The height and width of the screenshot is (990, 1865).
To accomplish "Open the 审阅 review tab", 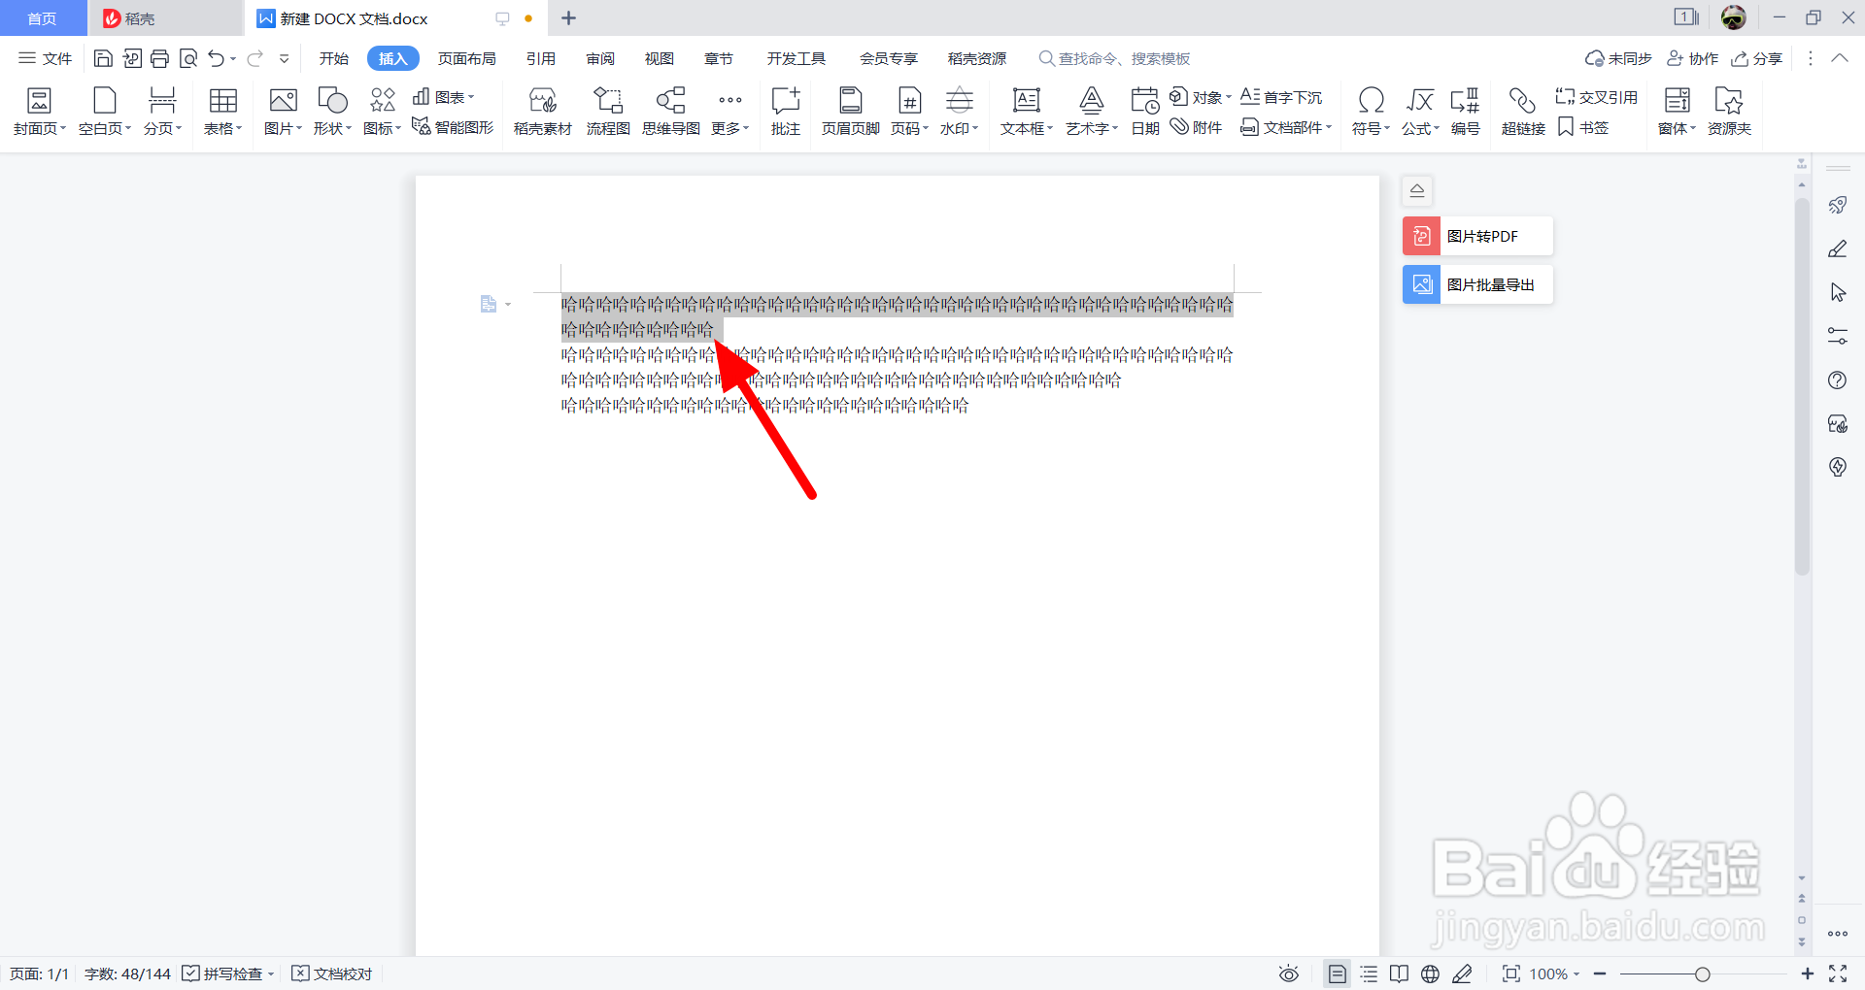I will click(600, 58).
